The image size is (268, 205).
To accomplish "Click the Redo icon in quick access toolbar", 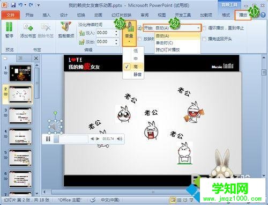I will click(31, 5).
